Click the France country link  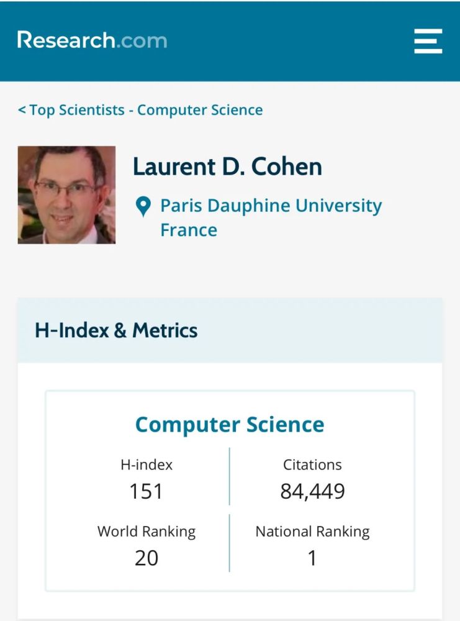pyautogui.click(x=189, y=230)
